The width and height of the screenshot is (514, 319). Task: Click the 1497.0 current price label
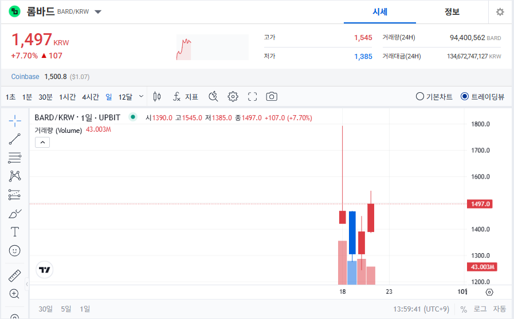coord(480,204)
